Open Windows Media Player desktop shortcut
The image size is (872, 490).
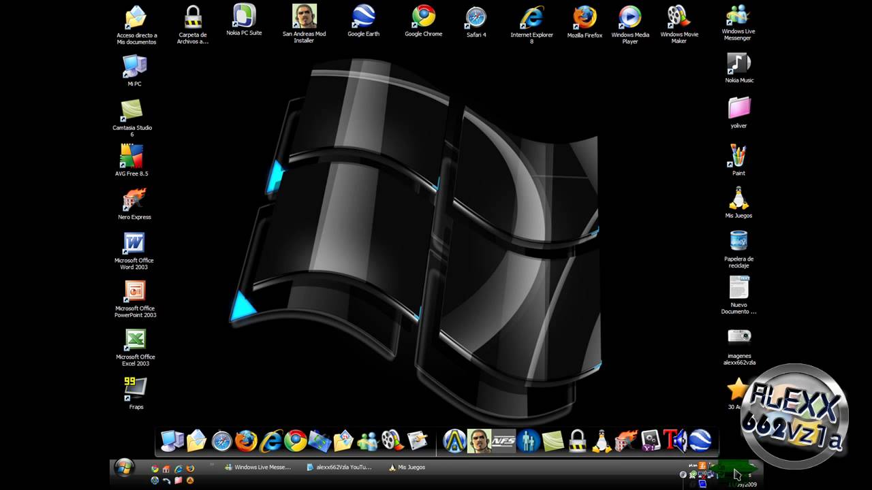pos(630,24)
